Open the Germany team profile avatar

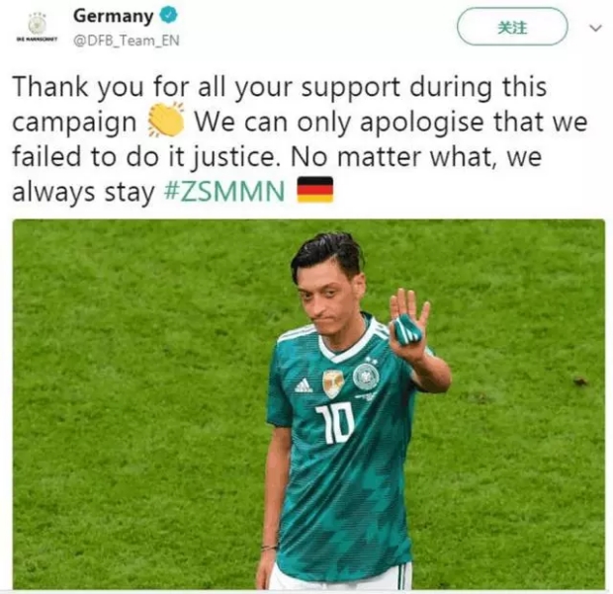coord(38,25)
